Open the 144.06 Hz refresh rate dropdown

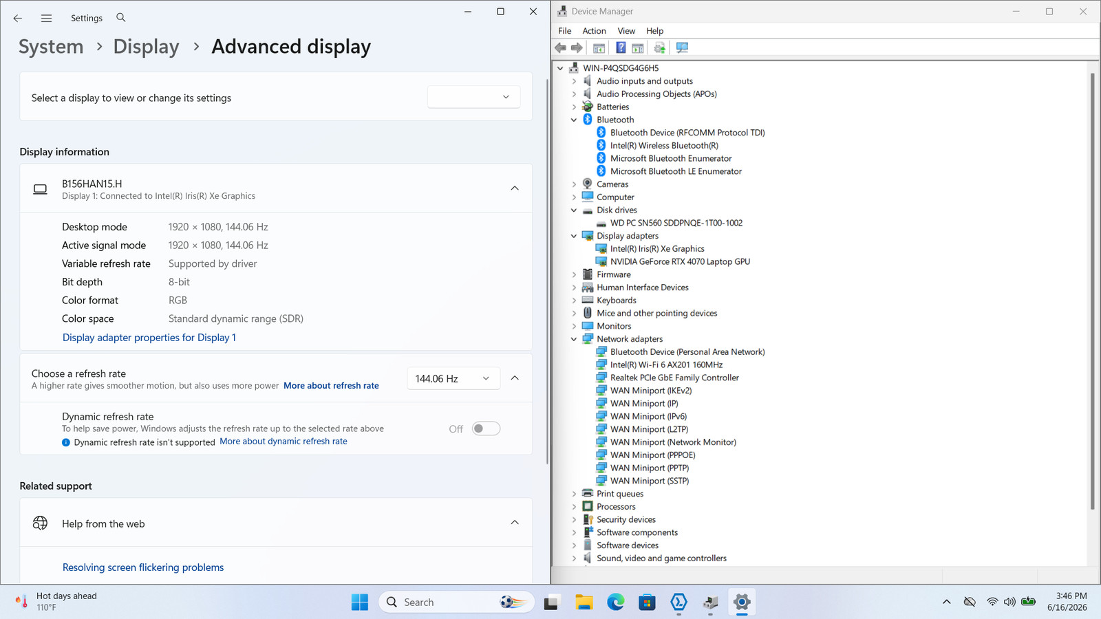tap(453, 379)
